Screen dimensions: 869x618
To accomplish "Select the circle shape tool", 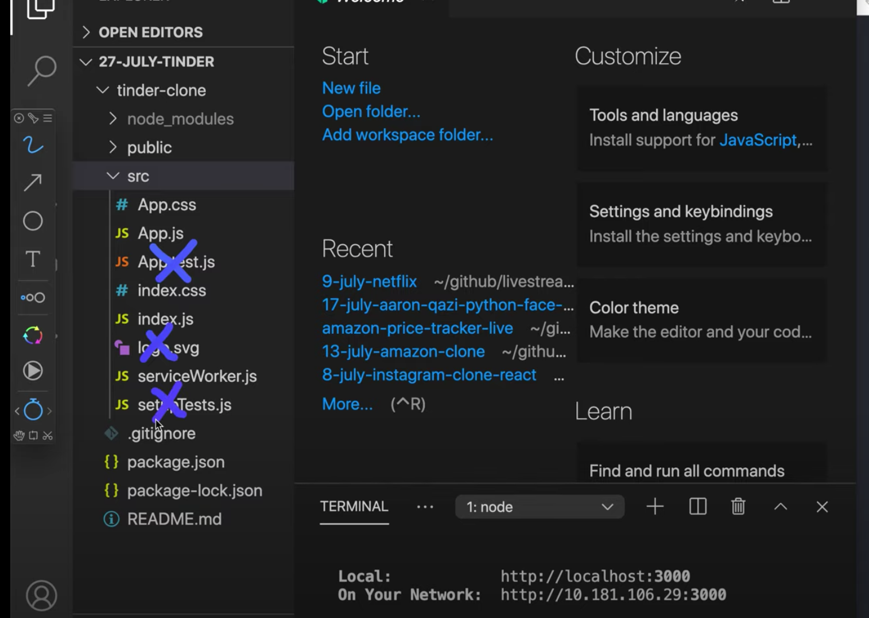I will pyautogui.click(x=33, y=221).
